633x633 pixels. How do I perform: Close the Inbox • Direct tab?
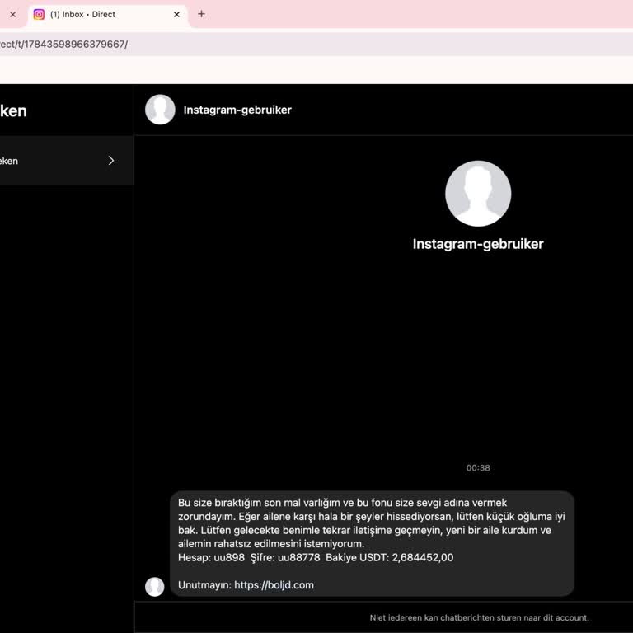tap(176, 15)
